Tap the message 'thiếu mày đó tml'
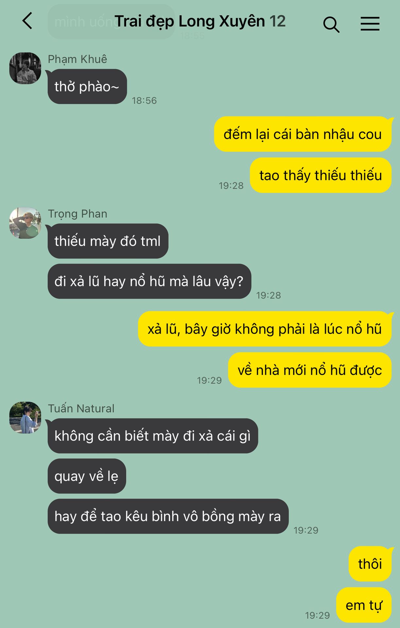 (x=108, y=241)
